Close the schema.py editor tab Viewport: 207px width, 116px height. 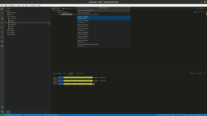coord(74,8)
